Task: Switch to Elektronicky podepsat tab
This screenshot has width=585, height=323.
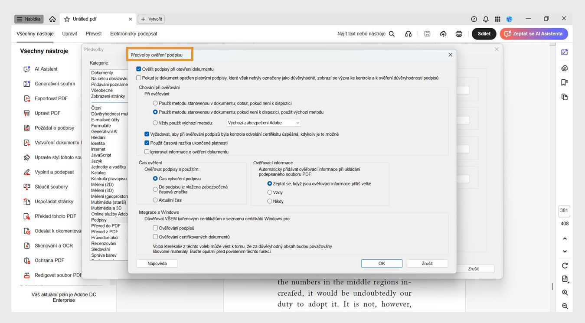Action: 134,34
